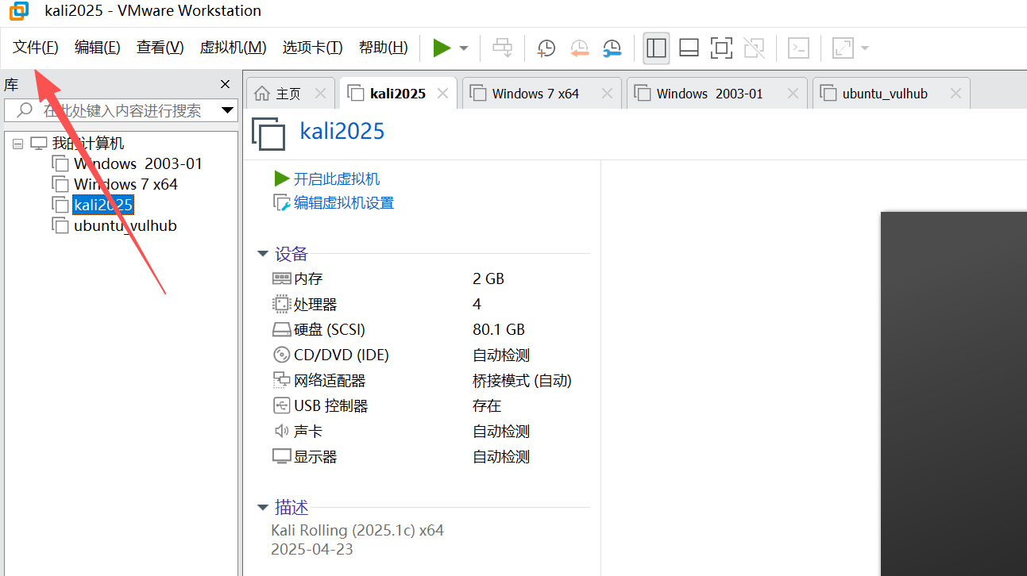Click the Send Ctrl+Alt+Del toolbar icon
This screenshot has width=1027, height=576.
(x=503, y=48)
